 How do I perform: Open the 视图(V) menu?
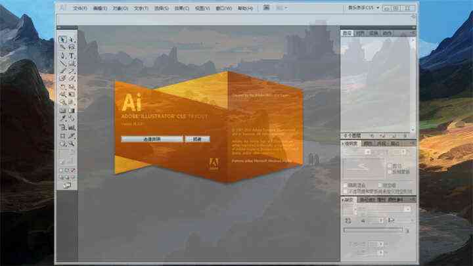point(202,8)
